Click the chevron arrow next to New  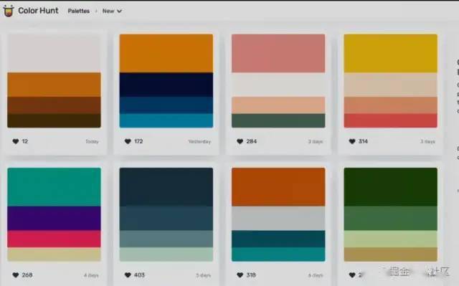pos(119,11)
